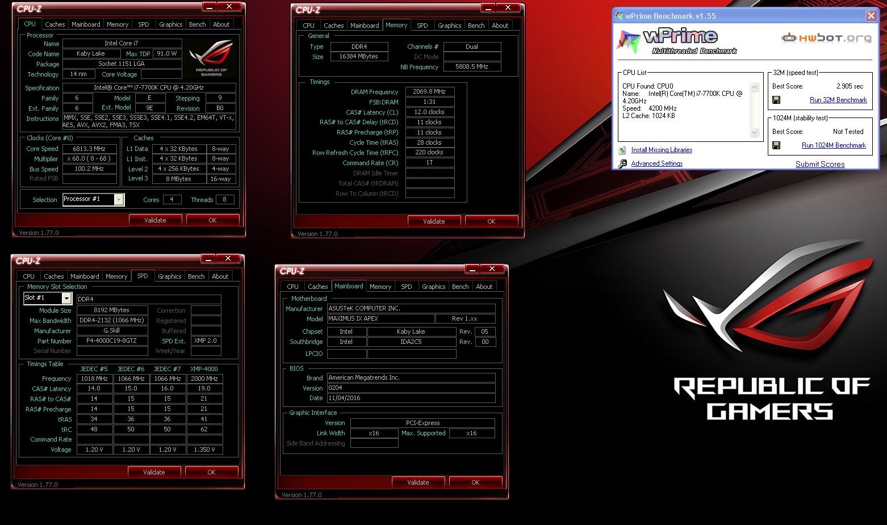Save the 32M benchmark score using floppy icon
This screenshot has width=887, height=525.
(x=776, y=100)
